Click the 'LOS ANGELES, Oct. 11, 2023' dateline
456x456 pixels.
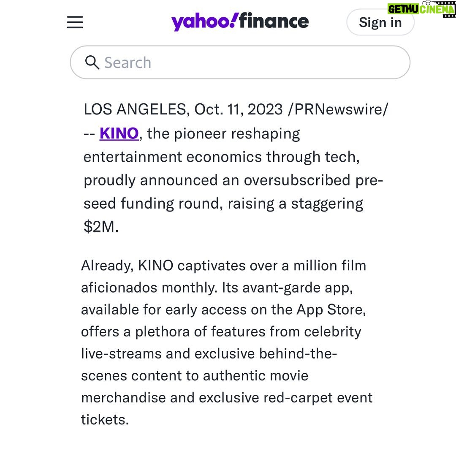pos(183,110)
